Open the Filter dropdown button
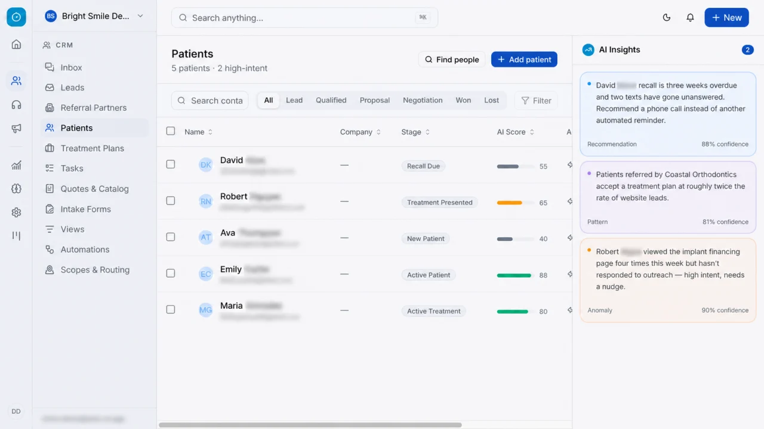 coord(536,101)
